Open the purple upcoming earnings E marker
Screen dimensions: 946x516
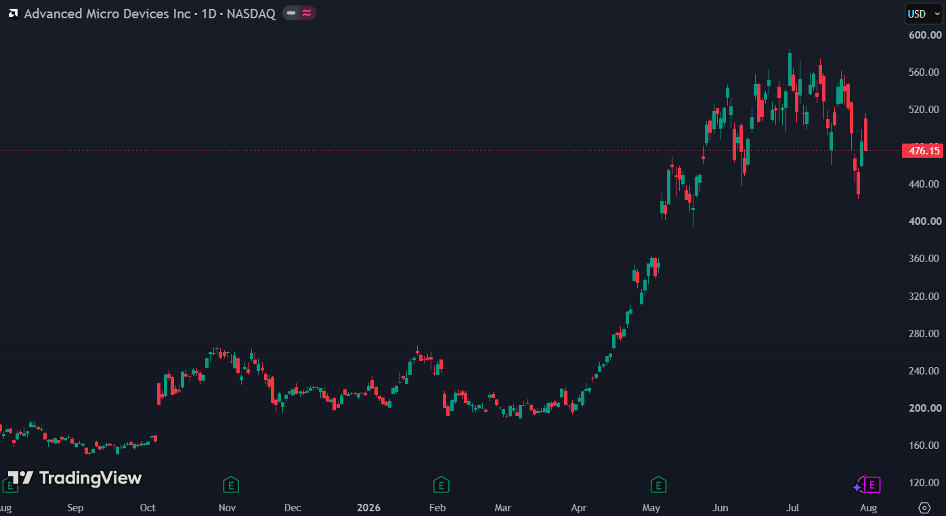pos(873,485)
